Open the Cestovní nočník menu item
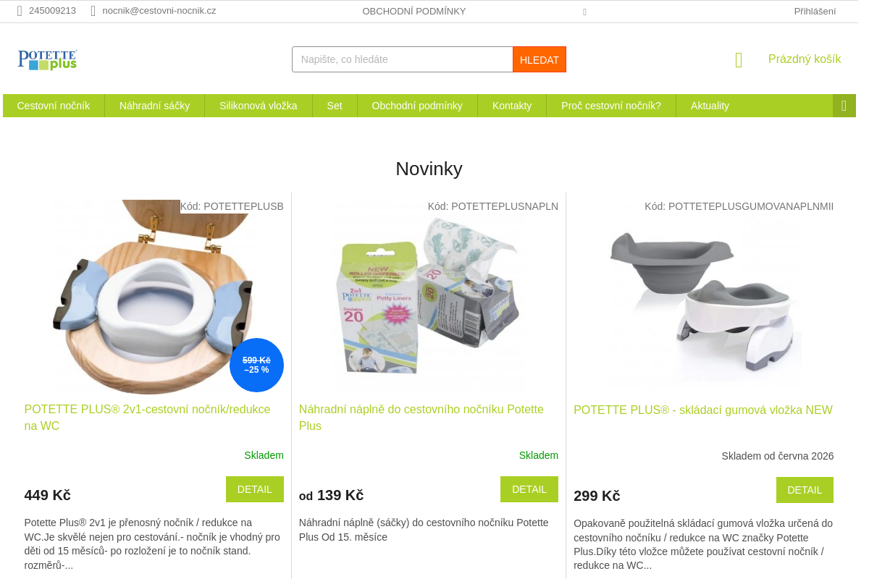Viewport: 869px width, 579px height. click(x=54, y=106)
